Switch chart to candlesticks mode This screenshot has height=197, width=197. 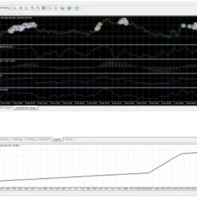pos(21,8)
